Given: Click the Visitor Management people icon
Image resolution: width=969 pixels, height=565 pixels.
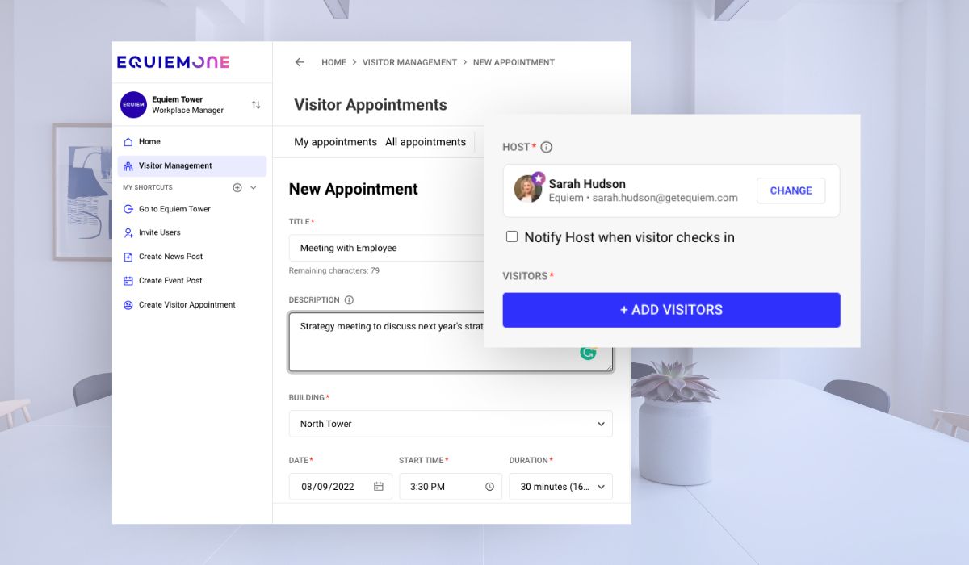Looking at the screenshot, I should (128, 166).
